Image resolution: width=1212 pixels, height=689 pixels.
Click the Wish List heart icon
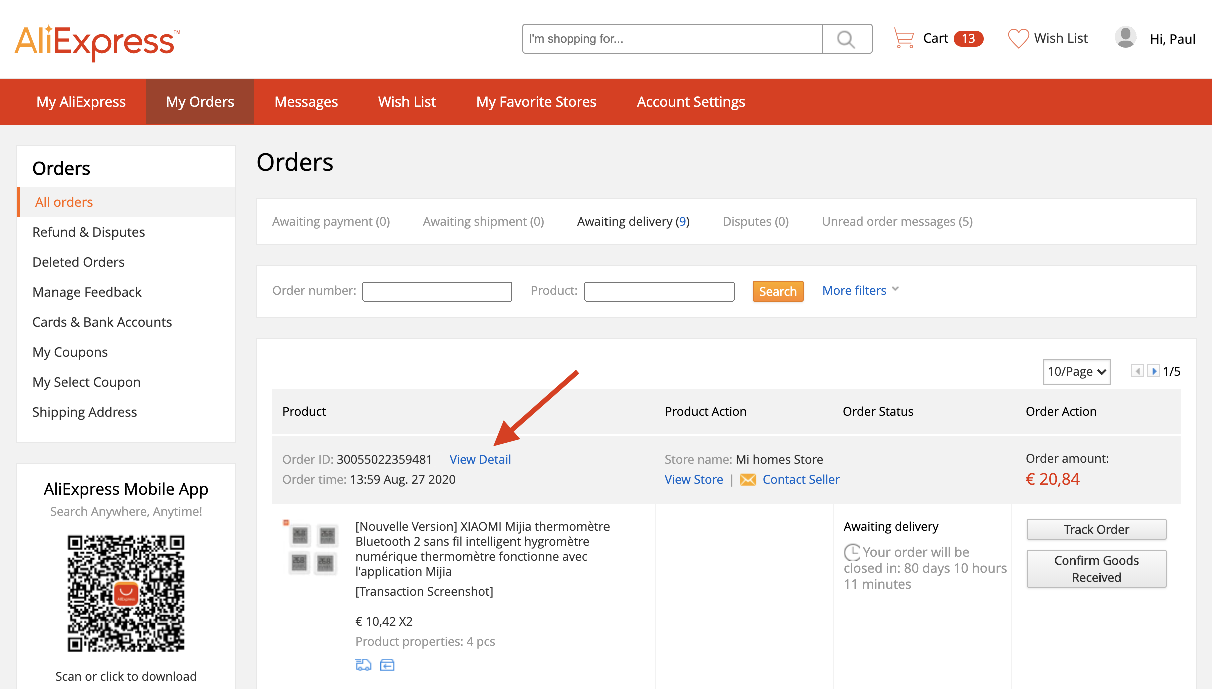1018,38
